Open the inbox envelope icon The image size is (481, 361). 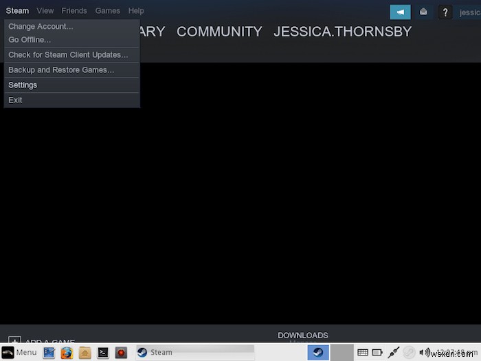pos(423,12)
